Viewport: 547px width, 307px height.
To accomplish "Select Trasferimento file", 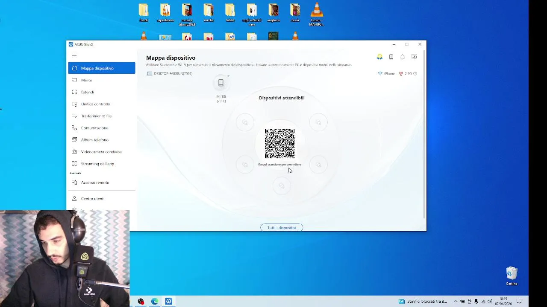I will point(102,116).
